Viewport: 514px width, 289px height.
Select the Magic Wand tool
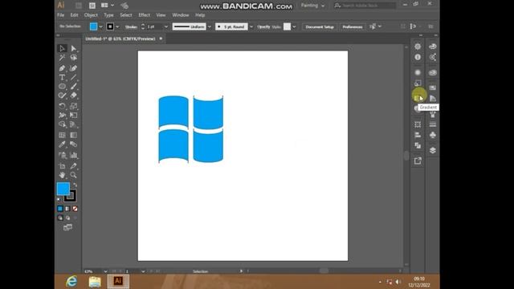(x=62, y=58)
